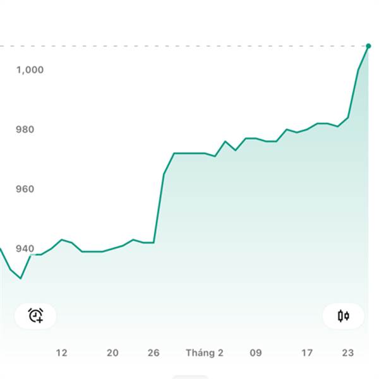Viewport: 379px width, 379px height.
Task: Select date 17 on the time axis
Action: [306, 353]
